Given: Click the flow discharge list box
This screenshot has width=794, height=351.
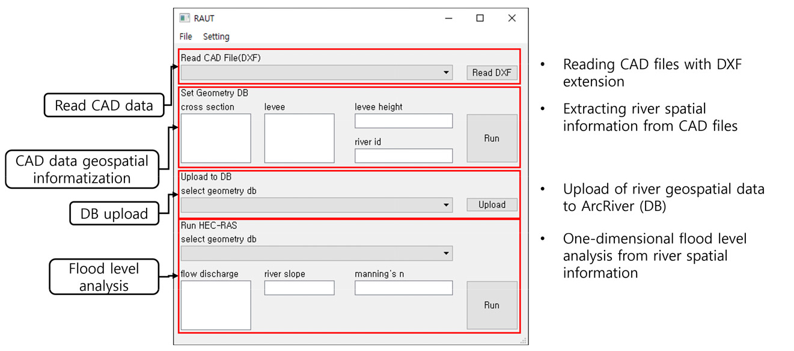Looking at the screenshot, I should [216, 305].
